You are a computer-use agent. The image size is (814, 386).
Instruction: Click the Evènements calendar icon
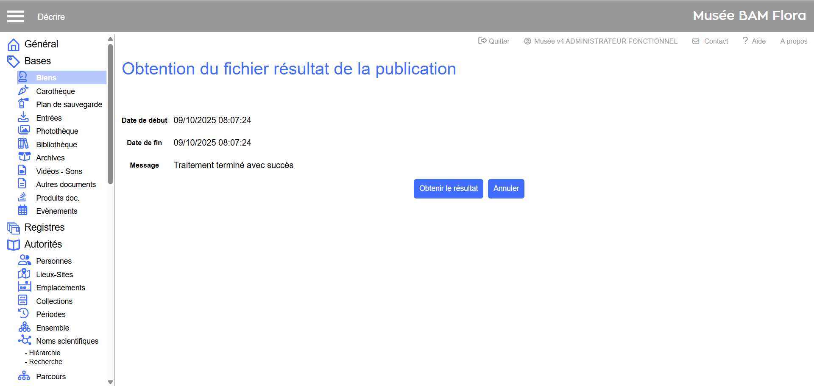23,210
